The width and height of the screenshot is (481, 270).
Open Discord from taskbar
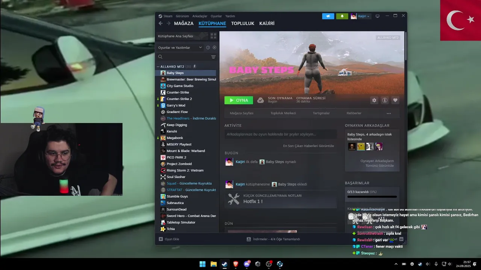pos(247,264)
